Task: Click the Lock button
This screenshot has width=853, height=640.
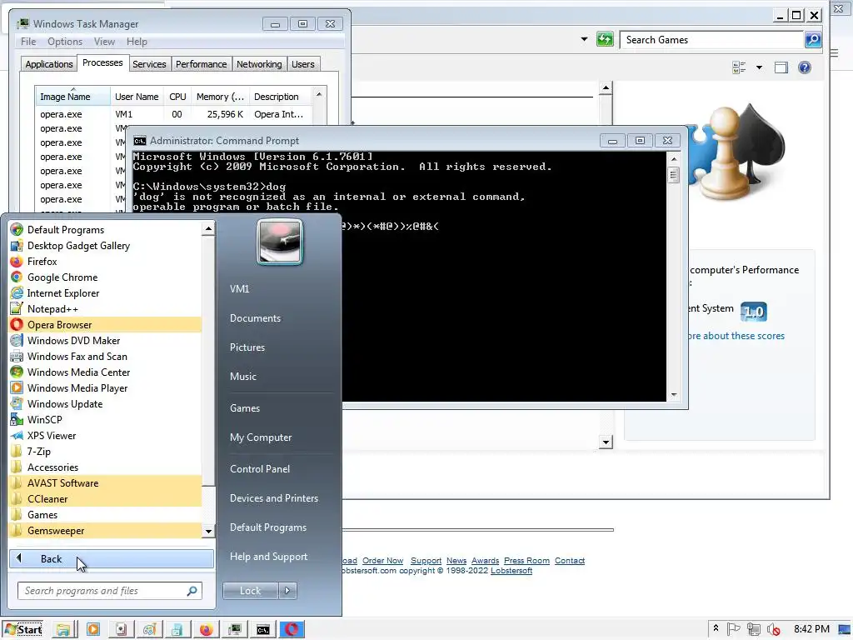Action: [251, 591]
